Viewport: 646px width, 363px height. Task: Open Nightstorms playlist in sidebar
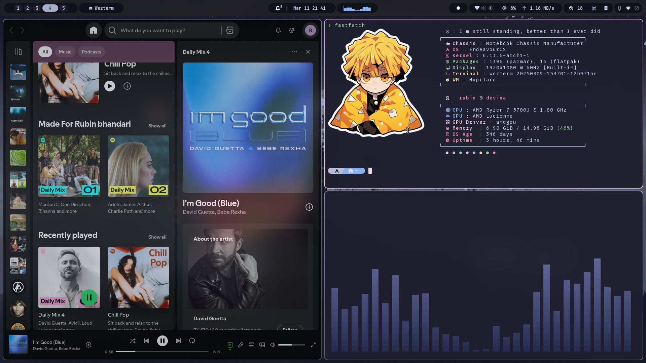(18, 93)
